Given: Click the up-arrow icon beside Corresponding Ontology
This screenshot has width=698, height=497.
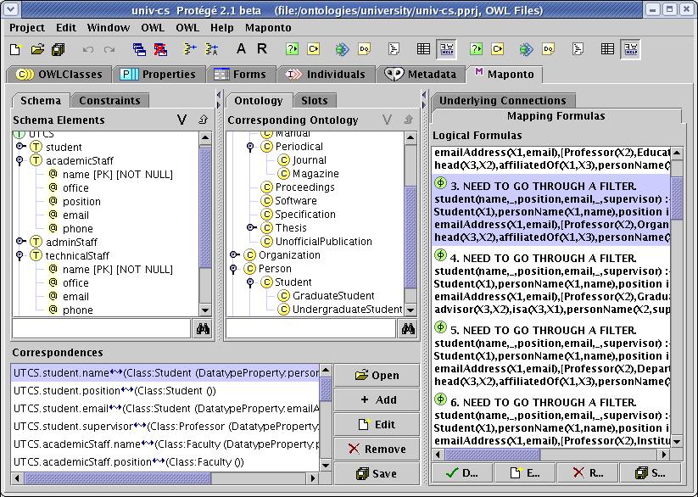Looking at the screenshot, I should tap(408, 120).
